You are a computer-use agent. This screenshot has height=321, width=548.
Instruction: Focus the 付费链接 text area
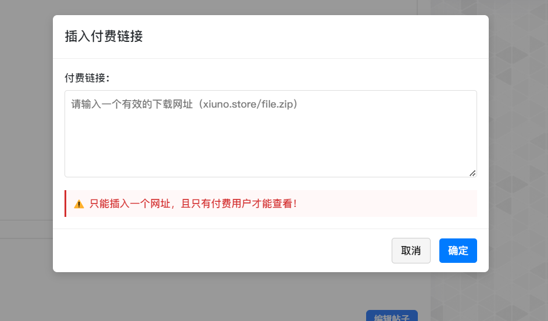pos(270,134)
